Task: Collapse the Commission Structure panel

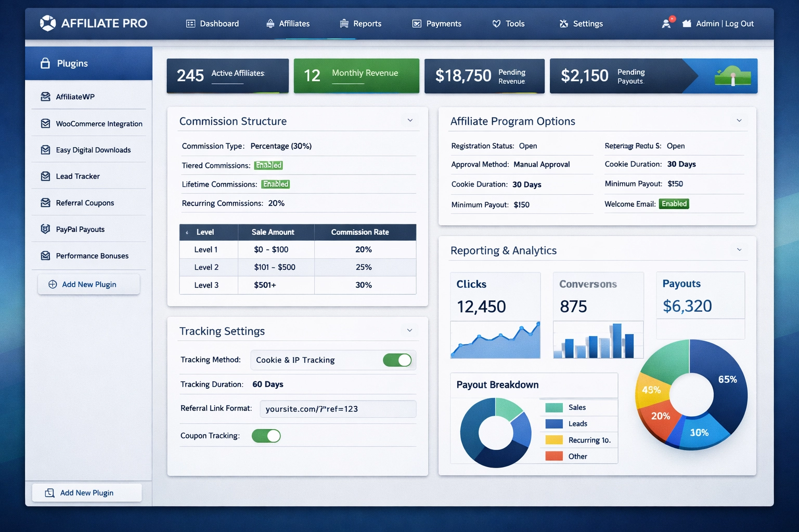Action: pyautogui.click(x=410, y=120)
